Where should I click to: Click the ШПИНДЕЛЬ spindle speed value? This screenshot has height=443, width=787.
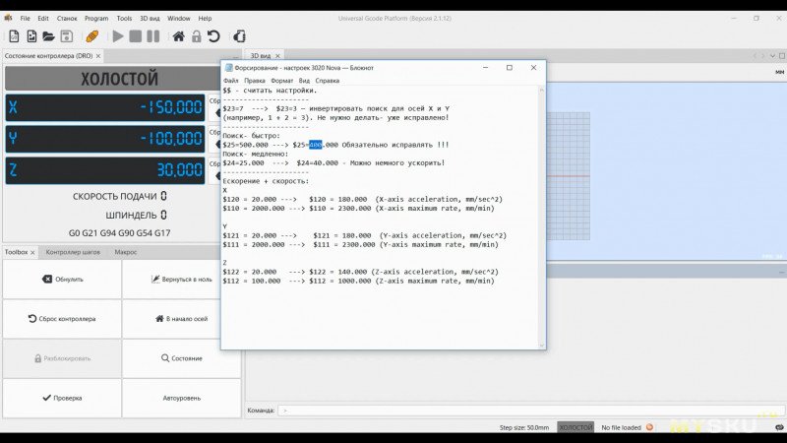[163, 215]
